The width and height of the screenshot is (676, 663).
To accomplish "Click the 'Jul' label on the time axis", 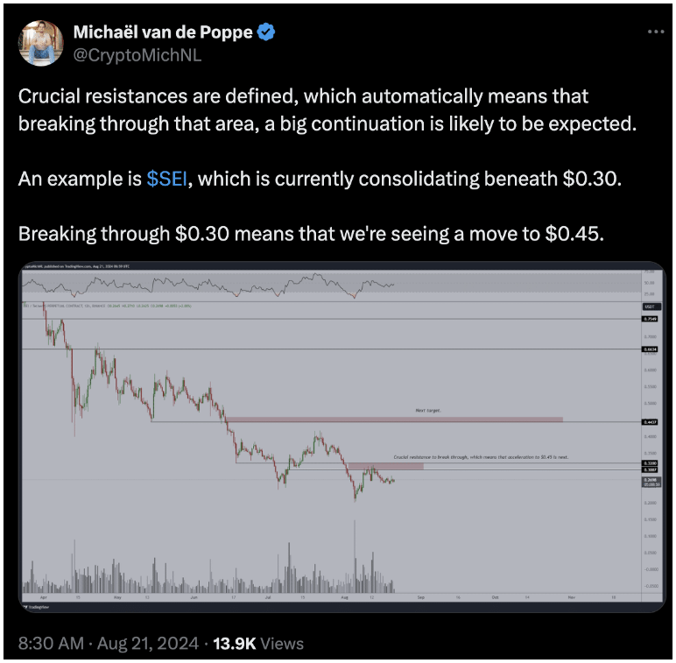I will (268, 597).
